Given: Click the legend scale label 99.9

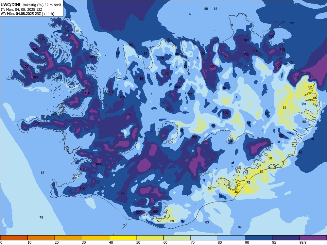Looking at the screenshot, I should coord(303,242).
